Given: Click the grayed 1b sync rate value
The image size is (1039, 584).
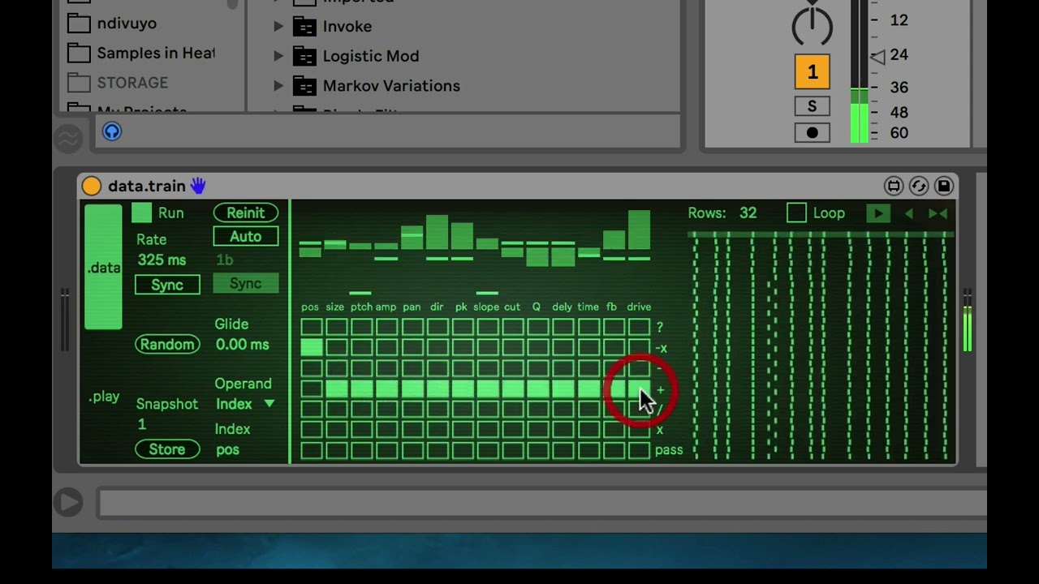Looking at the screenshot, I should 225,260.
